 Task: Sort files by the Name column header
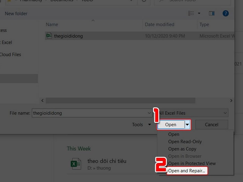52,25
